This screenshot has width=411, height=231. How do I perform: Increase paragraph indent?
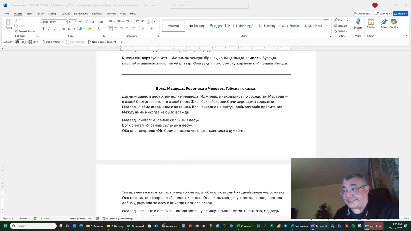(143, 22)
